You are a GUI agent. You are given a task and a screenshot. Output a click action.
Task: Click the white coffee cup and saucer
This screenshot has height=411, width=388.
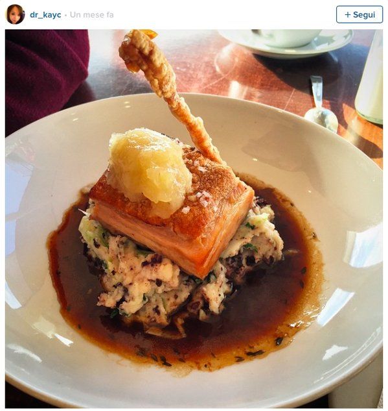[x=286, y=42]
